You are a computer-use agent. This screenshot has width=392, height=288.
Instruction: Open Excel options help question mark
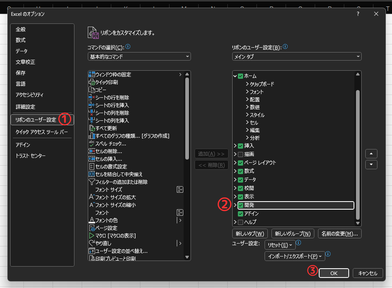click(358, 14)
